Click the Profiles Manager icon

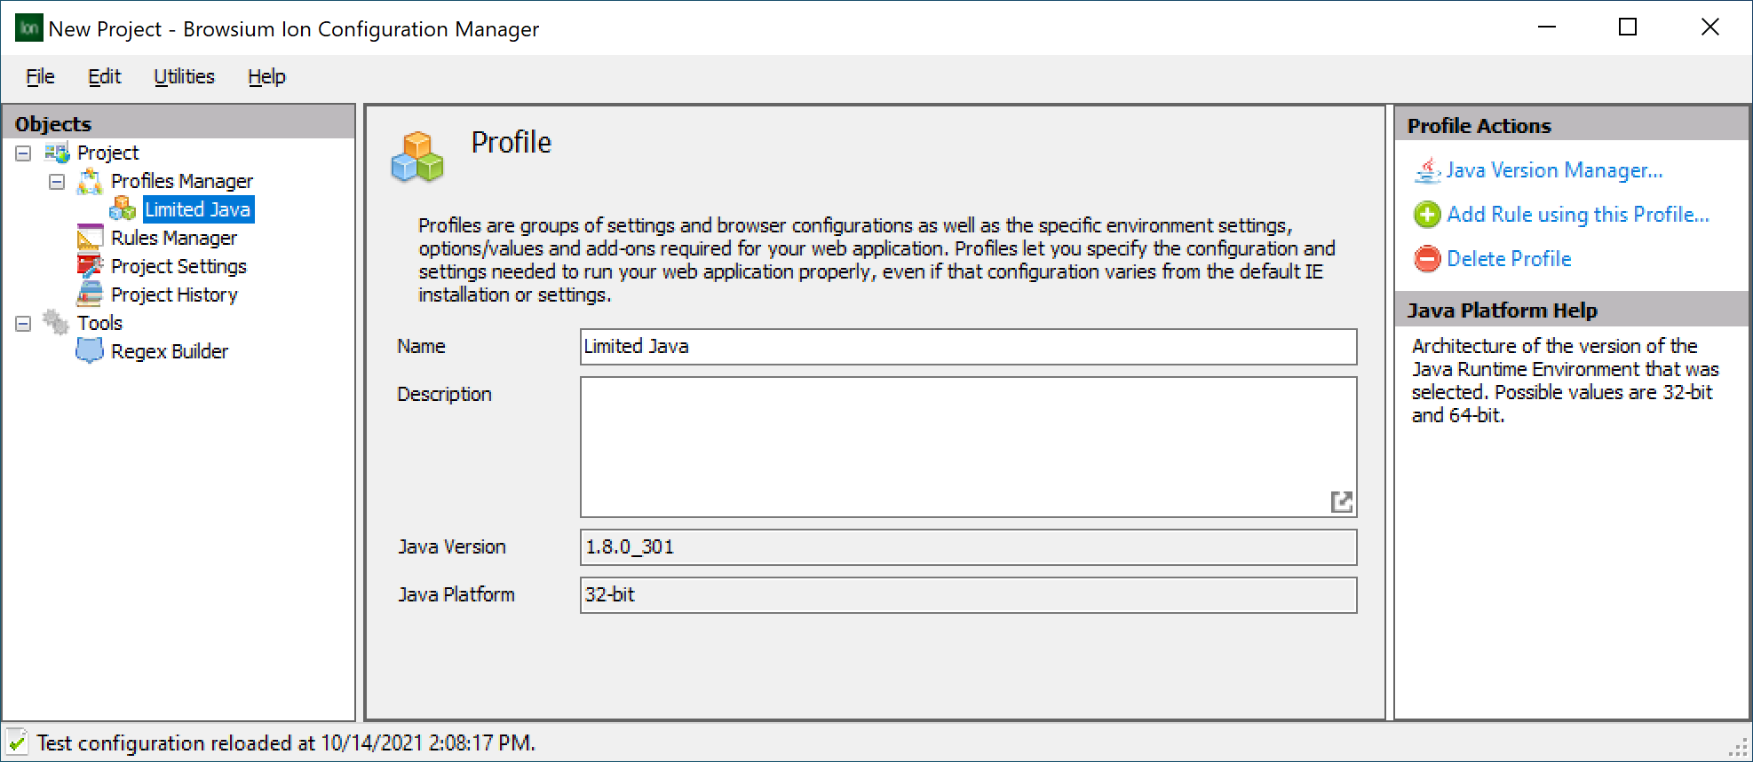pos(90,181)
